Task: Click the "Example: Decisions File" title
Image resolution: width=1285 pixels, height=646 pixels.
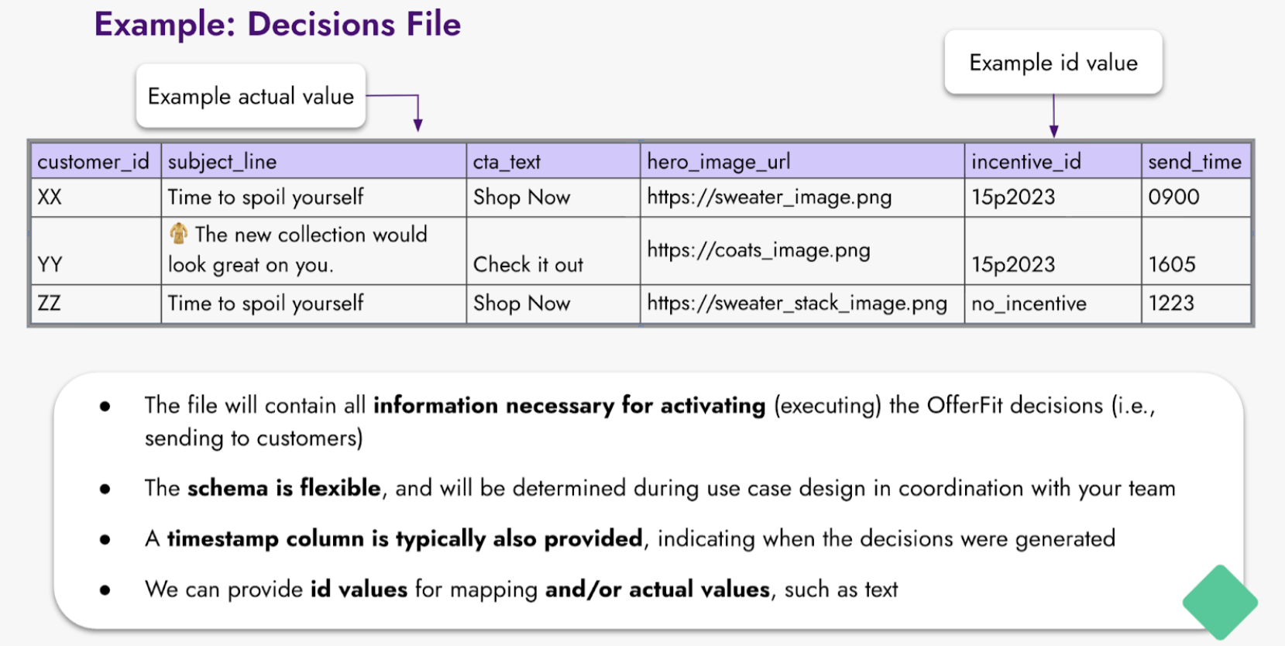Action: tap(277, 24)
